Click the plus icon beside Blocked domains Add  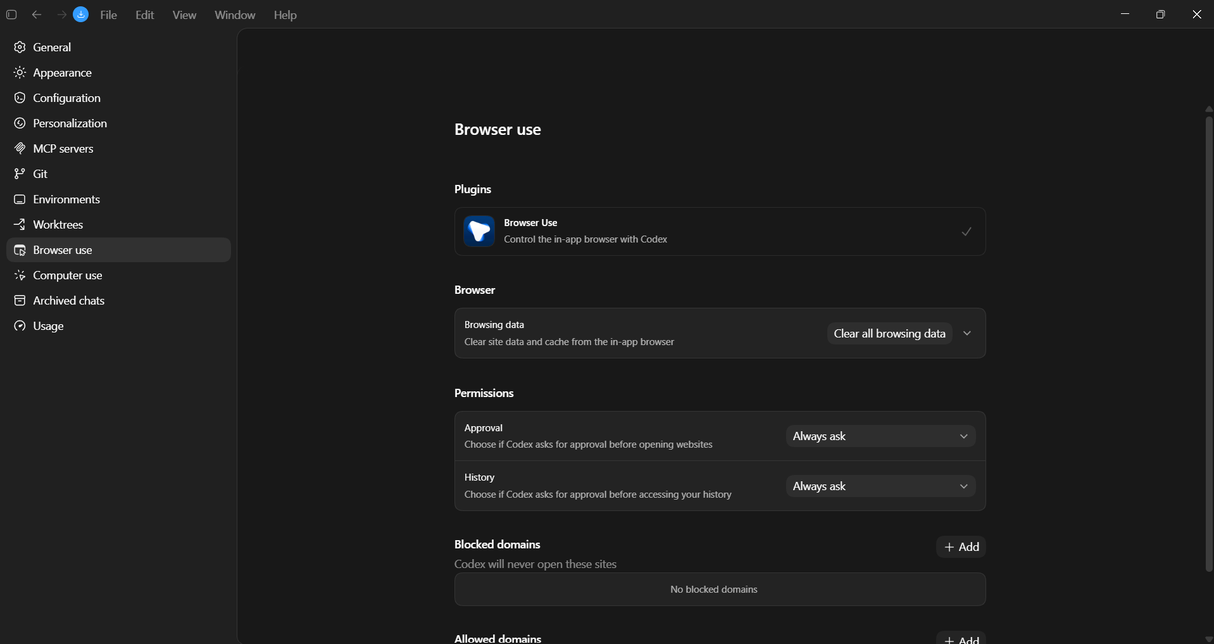click(x=949, y=547)
